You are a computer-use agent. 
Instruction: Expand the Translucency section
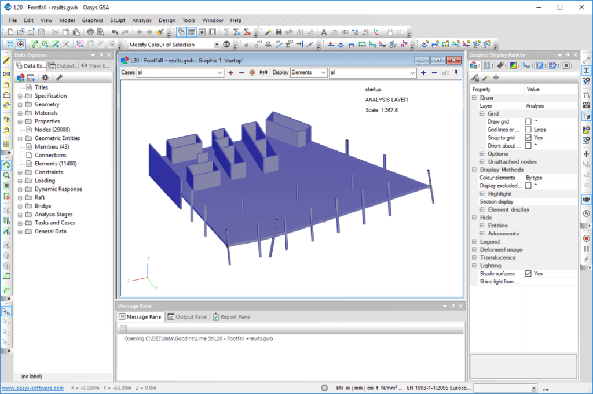474,257
